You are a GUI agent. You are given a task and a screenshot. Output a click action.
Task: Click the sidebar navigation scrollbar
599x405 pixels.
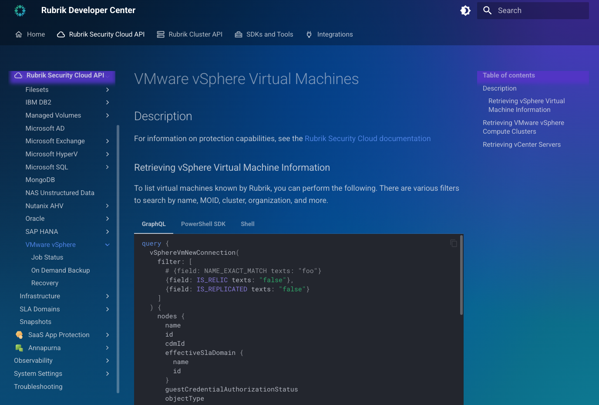click(118, 259)
